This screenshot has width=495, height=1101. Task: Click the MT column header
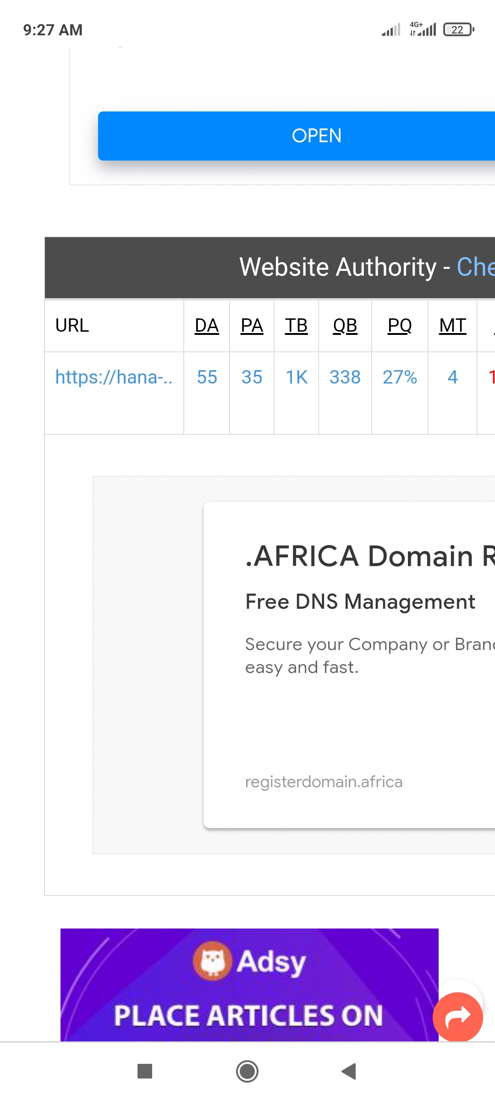coord(452,326)
